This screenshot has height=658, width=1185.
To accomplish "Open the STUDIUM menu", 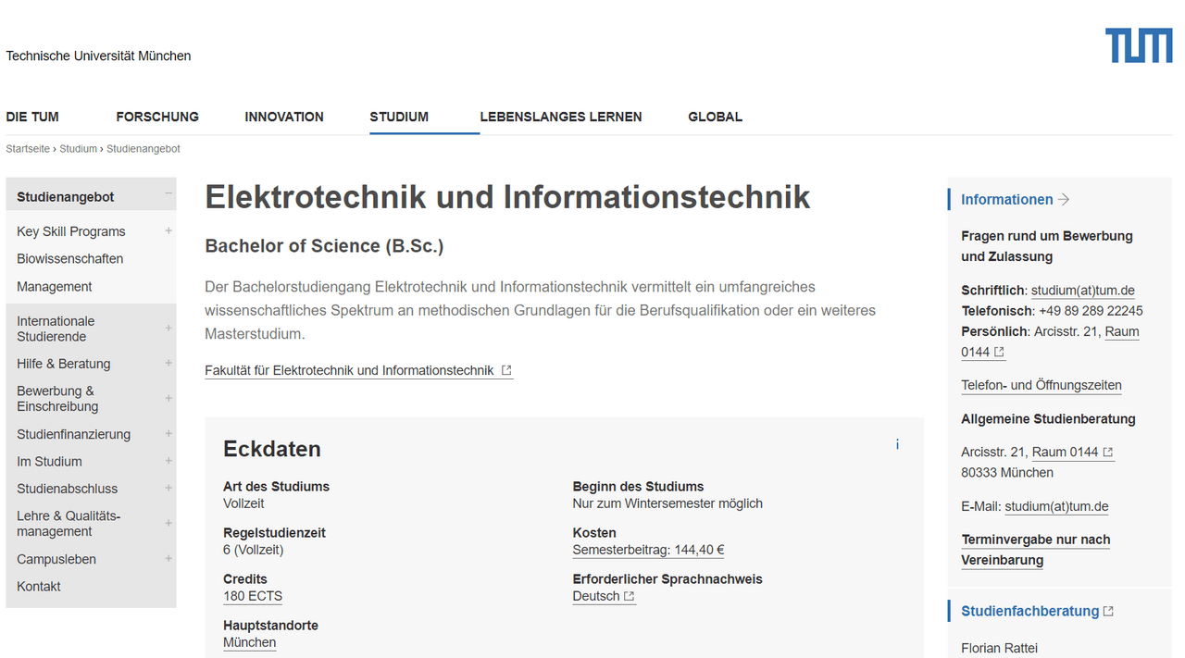I will (399, 117).
